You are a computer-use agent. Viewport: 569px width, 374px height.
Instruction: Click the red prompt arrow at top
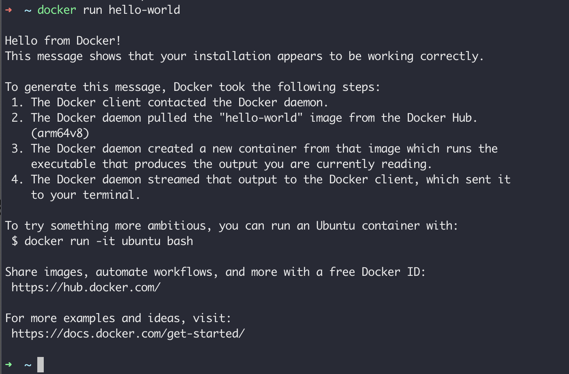[x=9, y=10]
